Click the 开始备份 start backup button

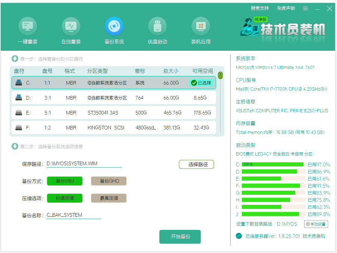pos(180,237)
